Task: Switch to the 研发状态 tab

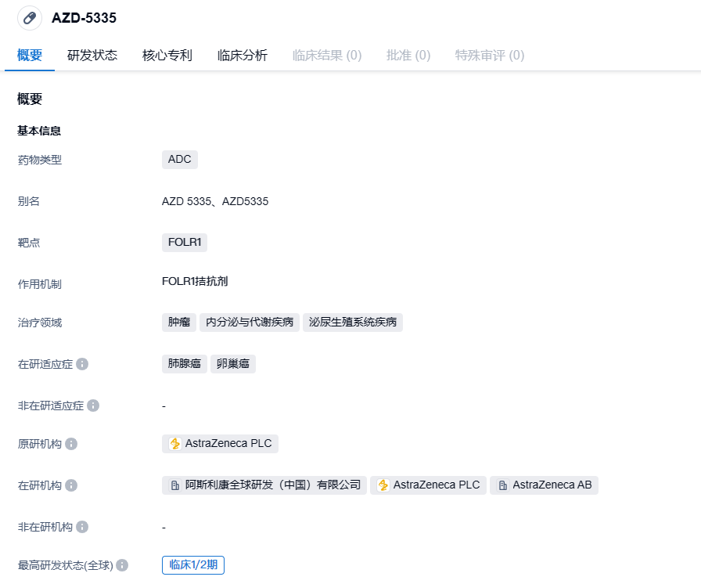Action: point(92,56)
